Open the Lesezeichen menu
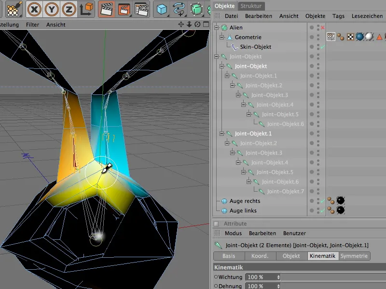 pos(367,16)
